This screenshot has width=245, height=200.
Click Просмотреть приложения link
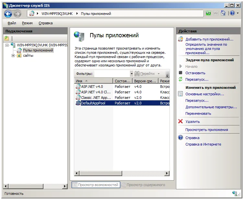click(x=206, y=130)
